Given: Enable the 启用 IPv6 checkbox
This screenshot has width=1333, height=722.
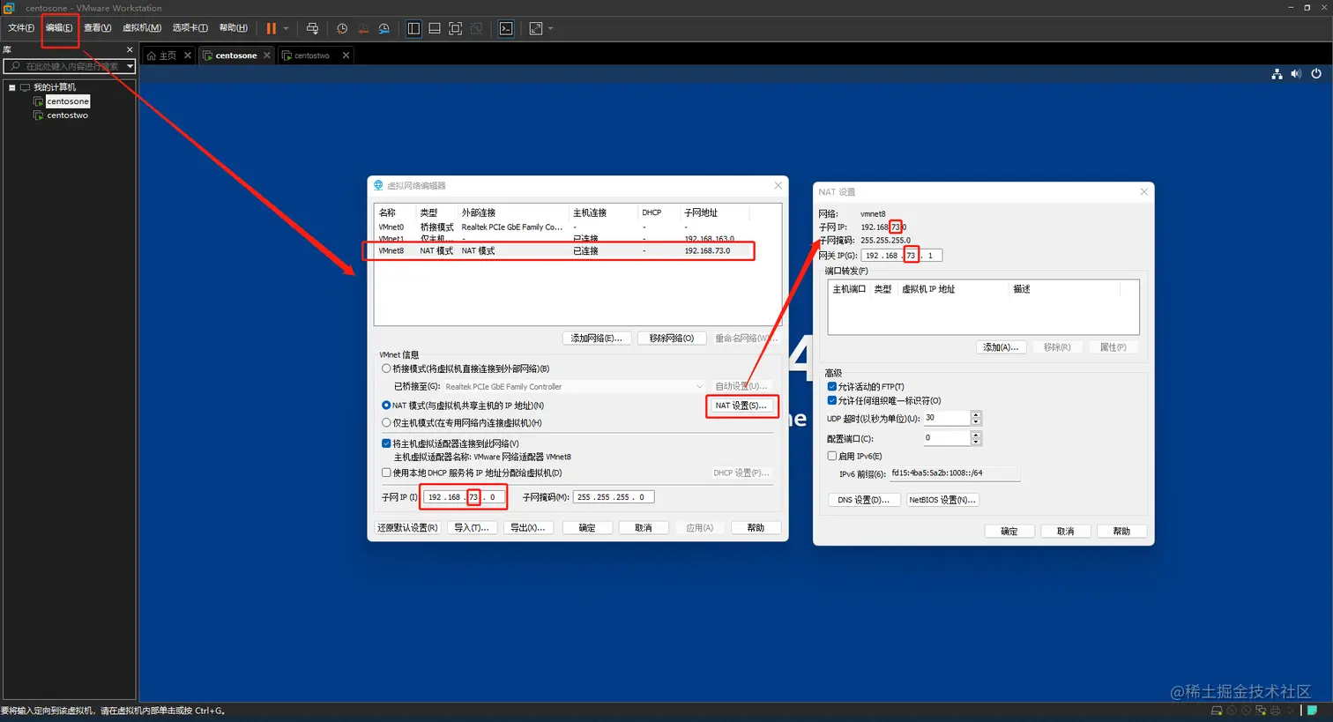Looking at the screenshot, I should [x=832, y=456].
